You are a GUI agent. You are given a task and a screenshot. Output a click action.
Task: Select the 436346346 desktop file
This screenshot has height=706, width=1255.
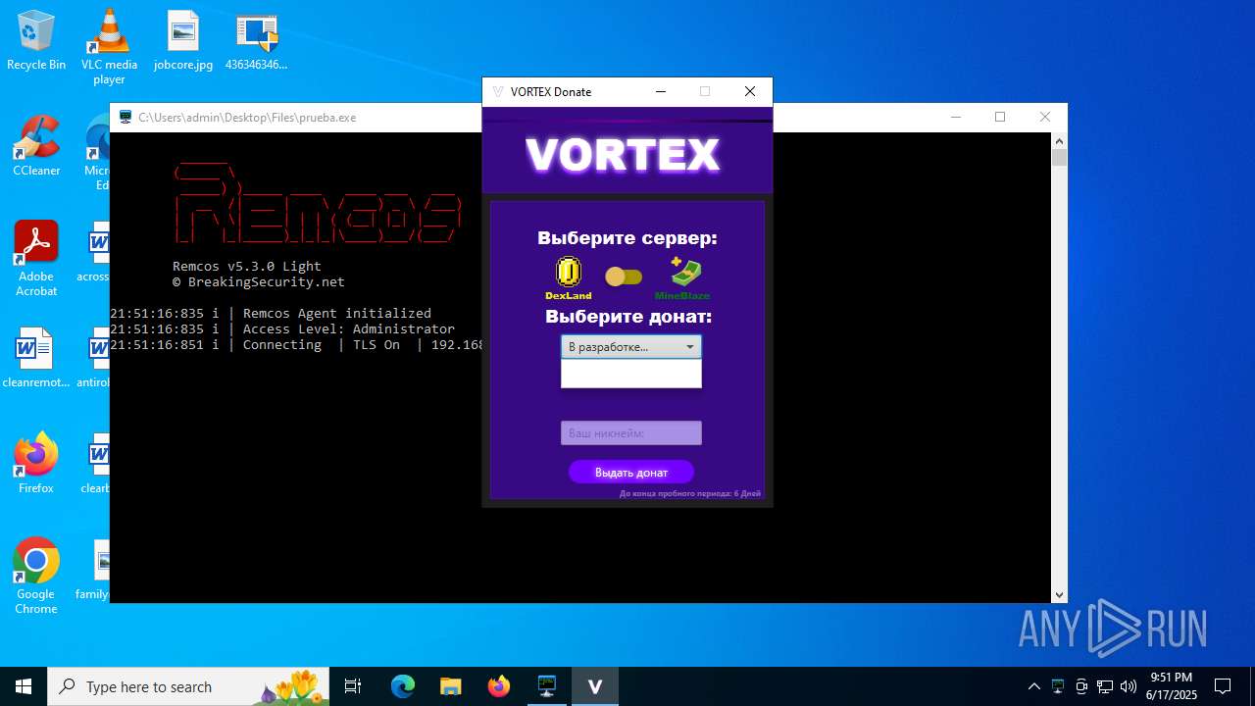click(x=257, y=40)
